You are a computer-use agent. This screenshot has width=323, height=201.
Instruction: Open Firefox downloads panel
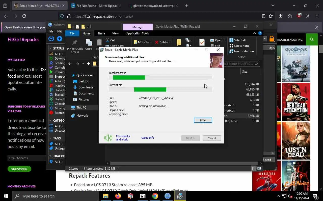(x=280, y=16)
